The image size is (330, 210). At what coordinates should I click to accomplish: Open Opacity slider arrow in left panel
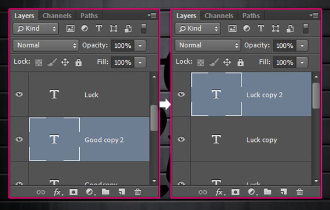(140, 46)
